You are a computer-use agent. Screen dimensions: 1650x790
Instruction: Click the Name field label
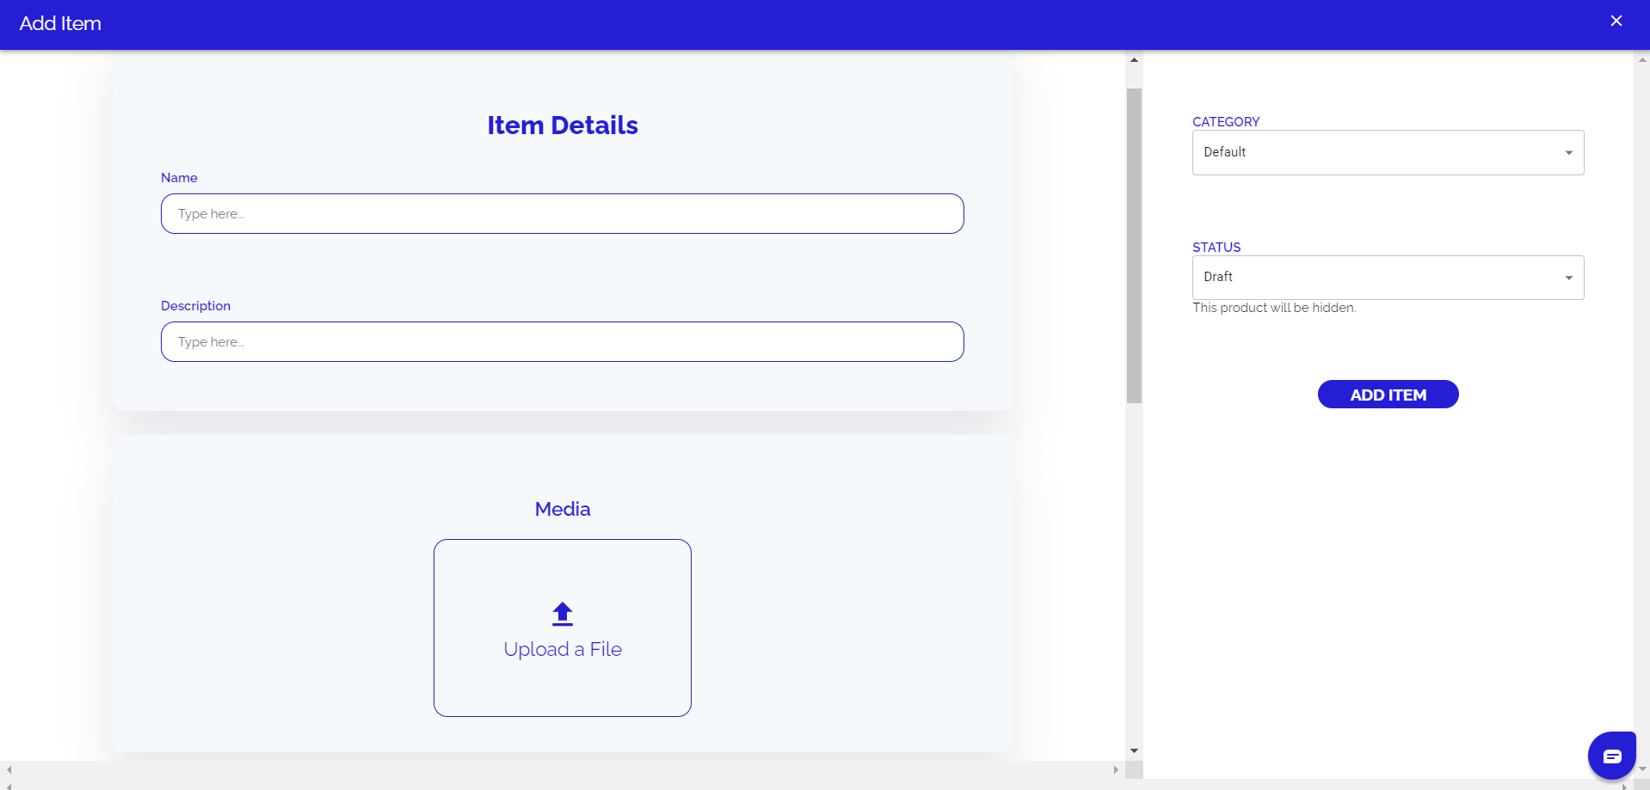[179, 178]
